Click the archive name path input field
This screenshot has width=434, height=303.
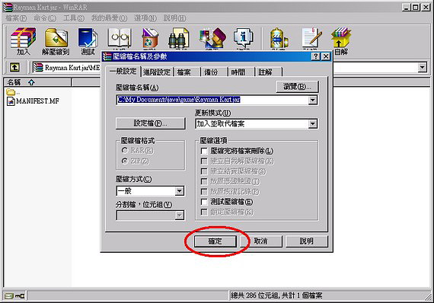point(212,100)
